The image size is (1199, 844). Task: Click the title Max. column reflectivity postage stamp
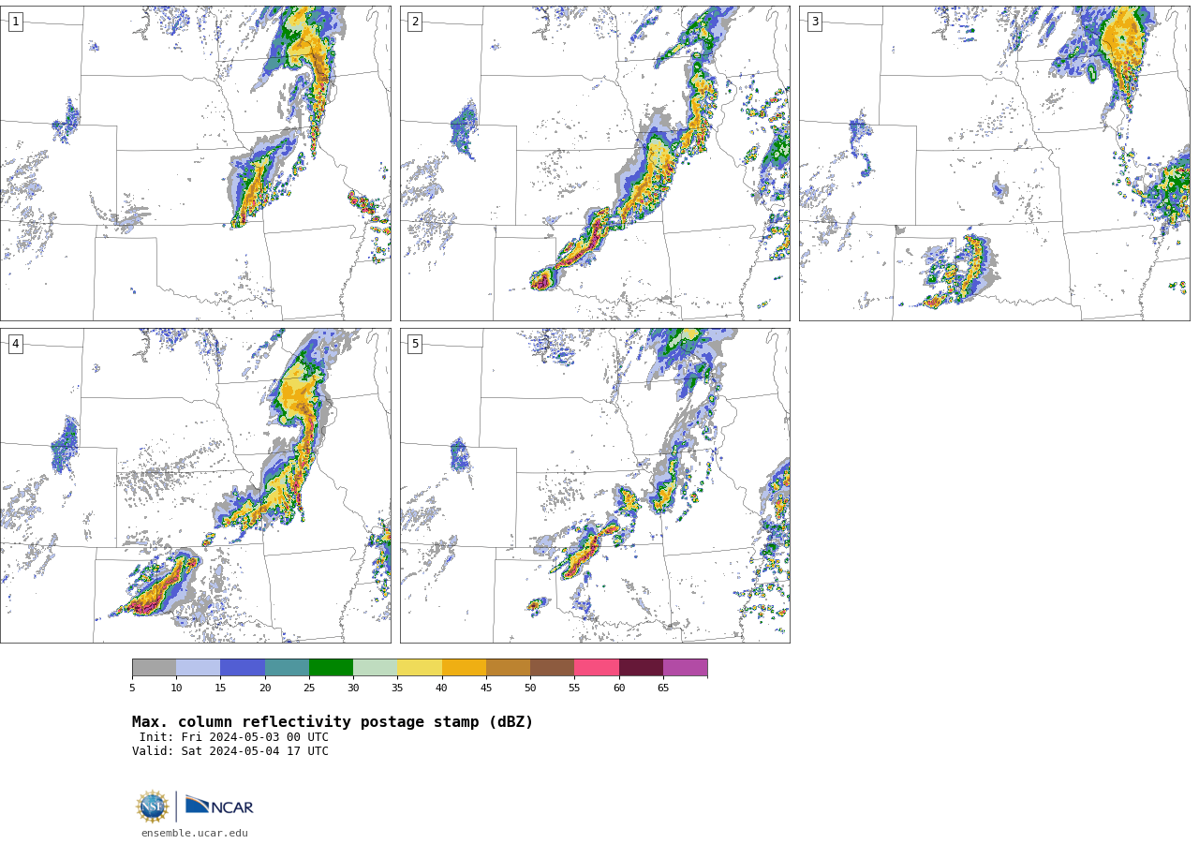(333, 722)
